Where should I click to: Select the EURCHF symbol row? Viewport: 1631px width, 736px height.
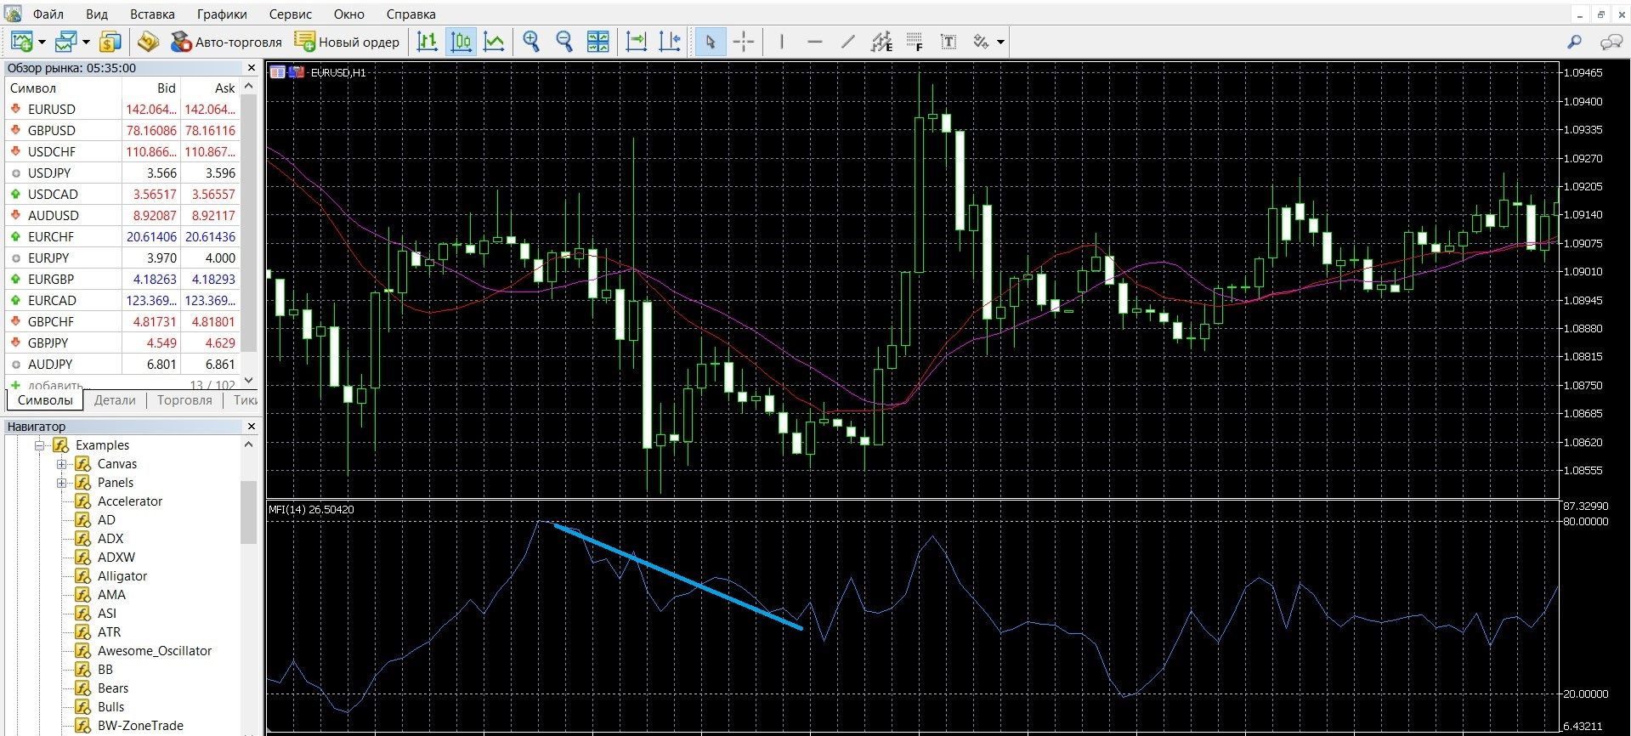tap(122, 236)
